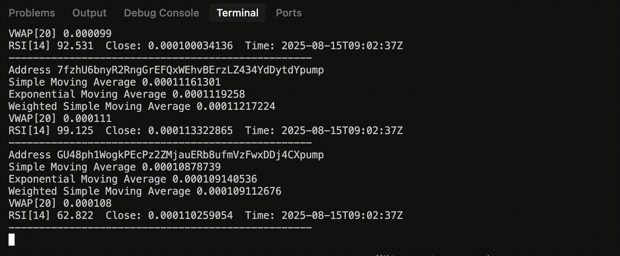Viewport: 620px width, 256px height.
Task: Click the VWAP[20] 0.000111 line
Action: click(60, 118)
